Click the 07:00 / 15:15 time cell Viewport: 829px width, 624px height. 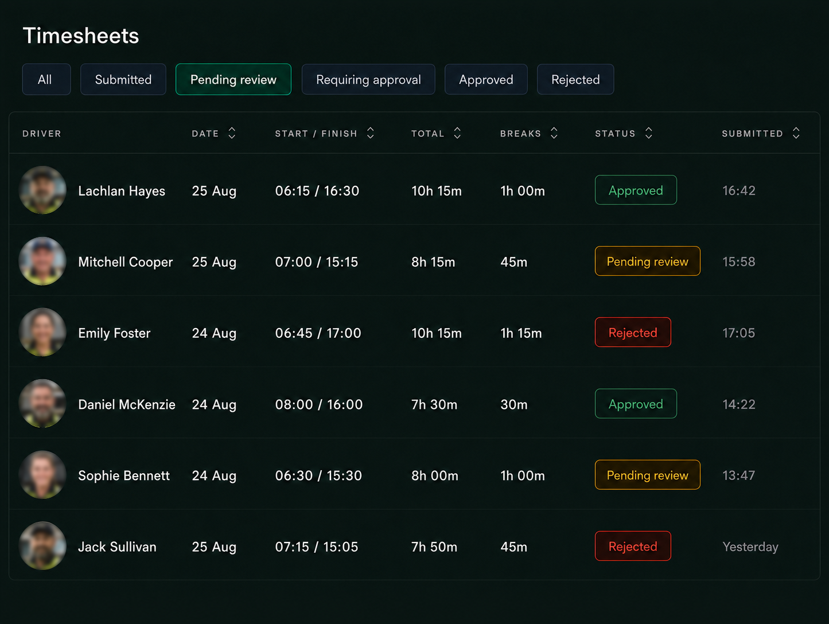point(317,262)
